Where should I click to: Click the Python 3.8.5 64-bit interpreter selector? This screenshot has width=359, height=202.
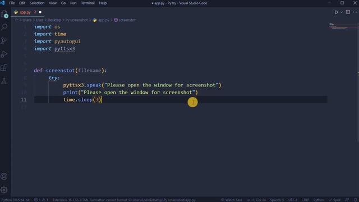[x=15, y=200]
